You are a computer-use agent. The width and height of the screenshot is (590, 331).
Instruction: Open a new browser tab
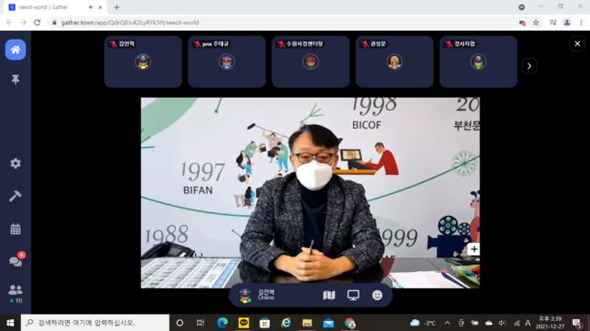[x=117, y=7]
